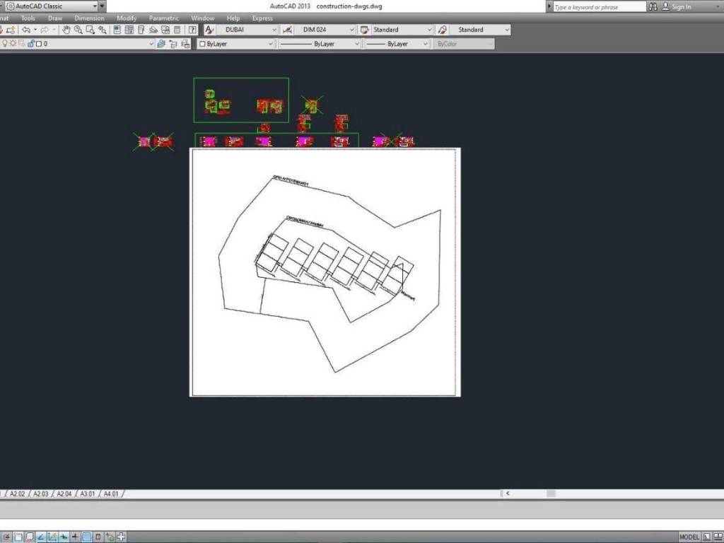Click the binoculars search icon
Image resolution: width=724 pixels, height=543 pixels.
coord(652,6)
